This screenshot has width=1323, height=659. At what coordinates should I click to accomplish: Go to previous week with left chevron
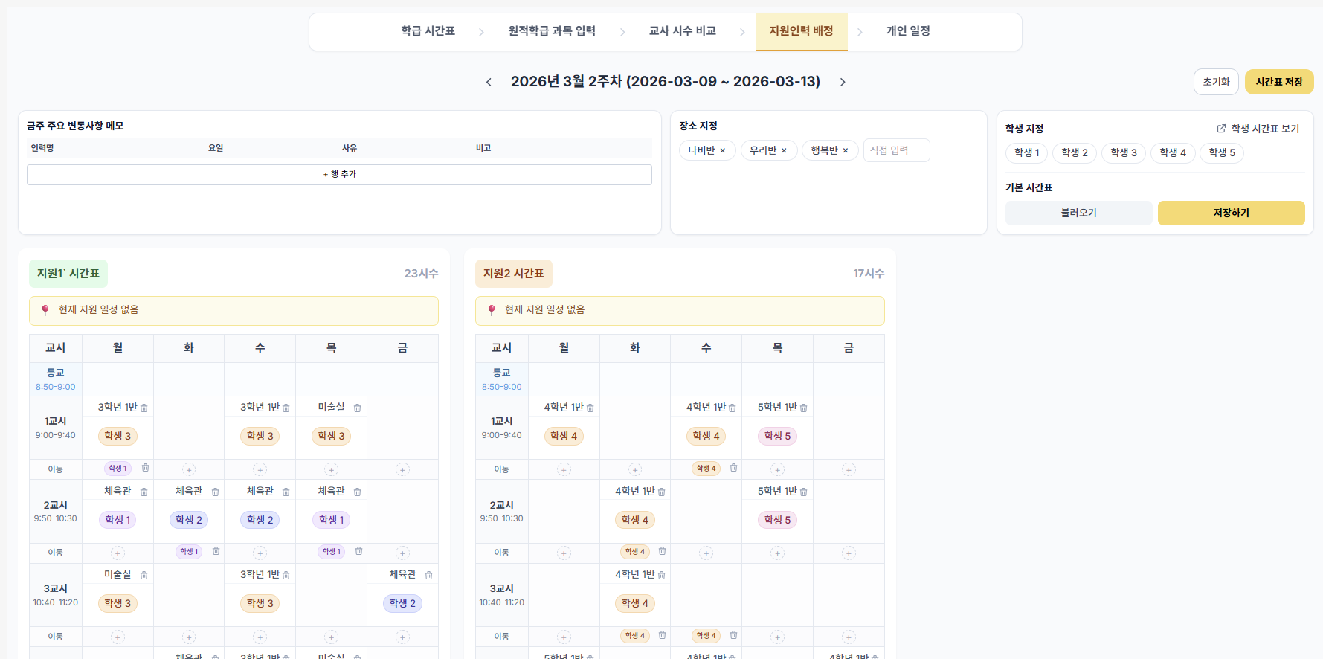489,82
